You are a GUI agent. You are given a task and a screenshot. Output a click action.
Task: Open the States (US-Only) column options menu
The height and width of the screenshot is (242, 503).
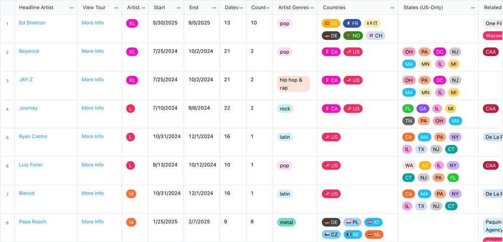[x=473, y=8]
